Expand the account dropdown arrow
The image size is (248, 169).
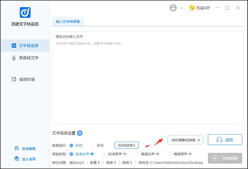[182, 8]
